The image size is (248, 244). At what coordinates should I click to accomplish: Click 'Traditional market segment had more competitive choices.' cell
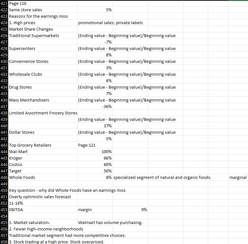pyautogui.click(x=67, y=235)
